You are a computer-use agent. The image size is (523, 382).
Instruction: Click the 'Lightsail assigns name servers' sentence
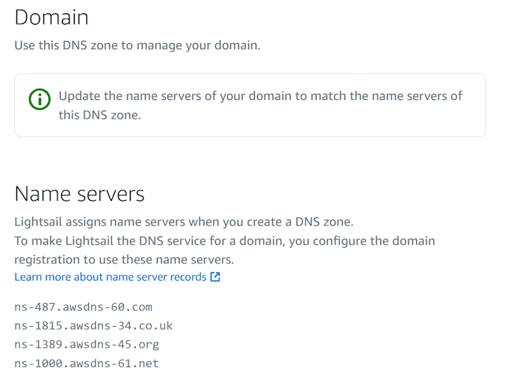pos(184,222)
